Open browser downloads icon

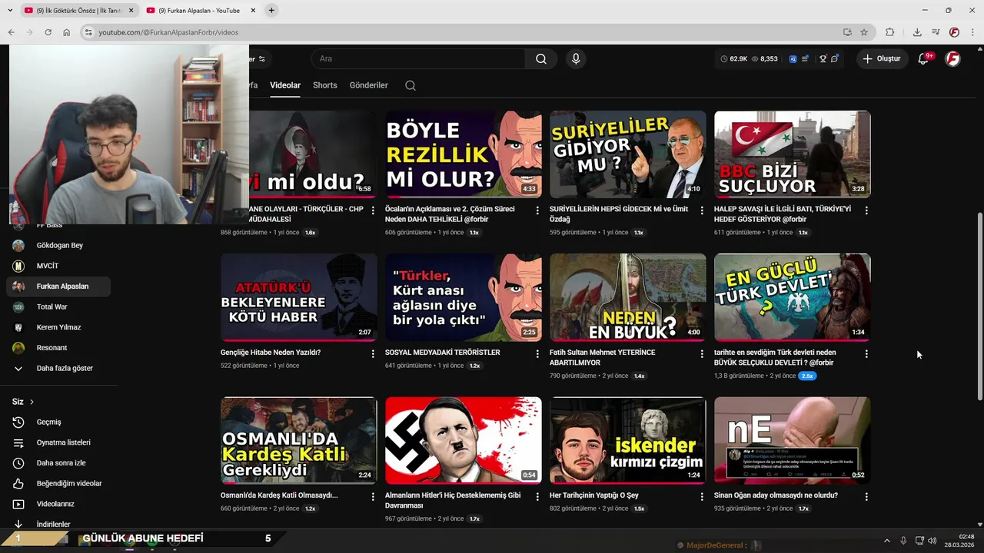pyautogui.click(x=917, y=32)
